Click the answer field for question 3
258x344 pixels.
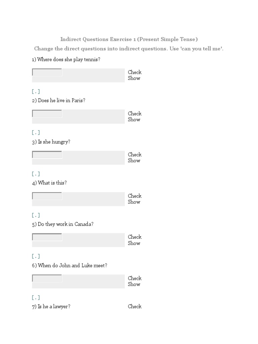[x=47, y=155]
